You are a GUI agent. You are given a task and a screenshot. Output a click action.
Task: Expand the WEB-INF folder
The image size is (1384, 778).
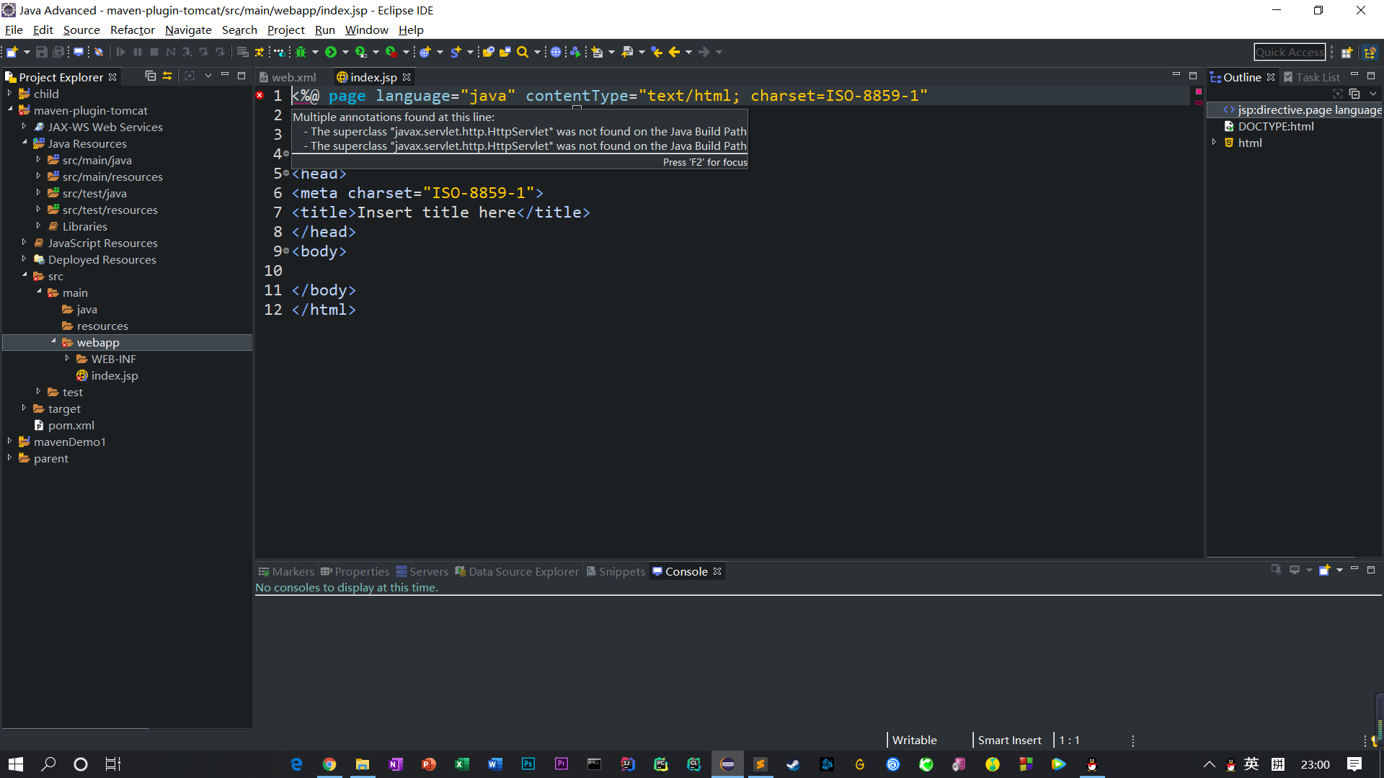coord(67,359)
